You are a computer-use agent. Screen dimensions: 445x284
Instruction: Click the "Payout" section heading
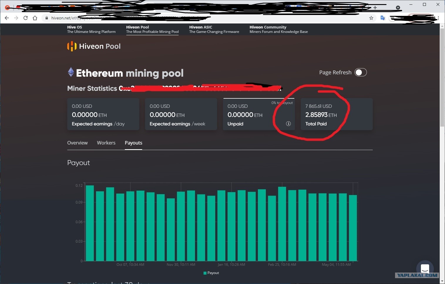point(78,163)
